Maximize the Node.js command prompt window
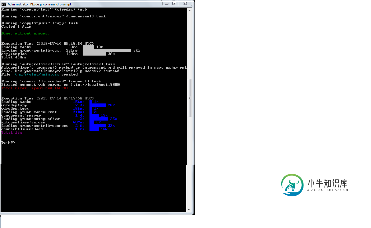Image resolution: width=371 pixels, height=228 pixels. (x=174, y=3)
